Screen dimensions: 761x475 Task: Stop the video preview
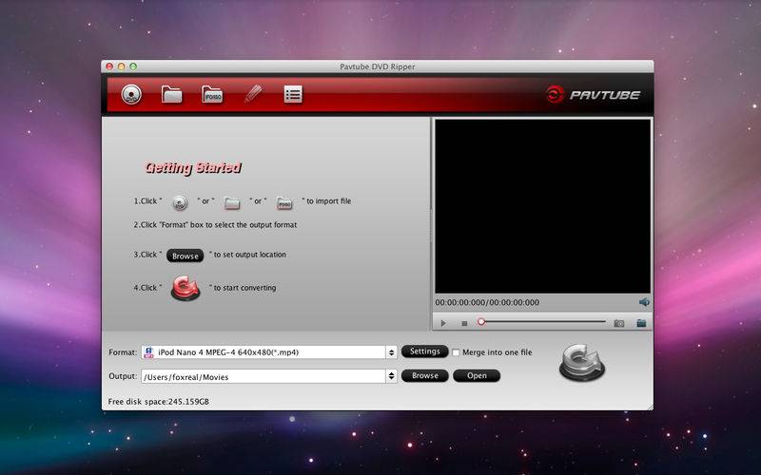464,323
